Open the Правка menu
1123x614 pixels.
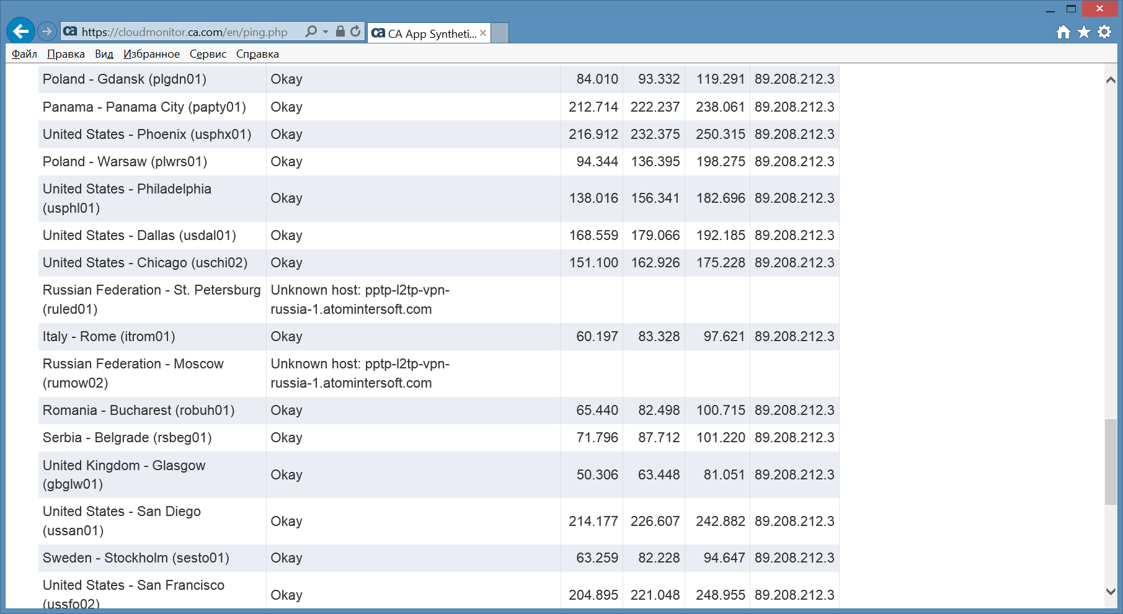click(x=66, y=54)
